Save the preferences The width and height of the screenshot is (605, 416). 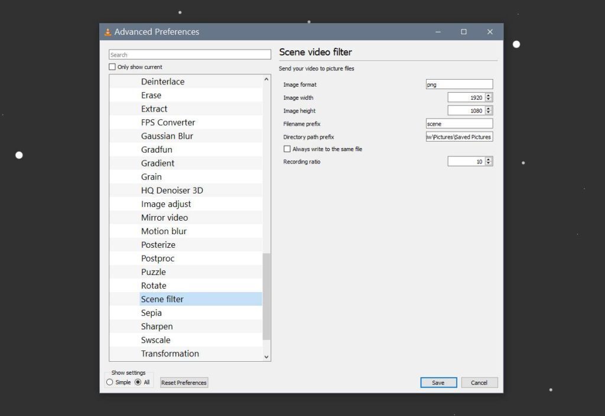(x=438, y=382)
